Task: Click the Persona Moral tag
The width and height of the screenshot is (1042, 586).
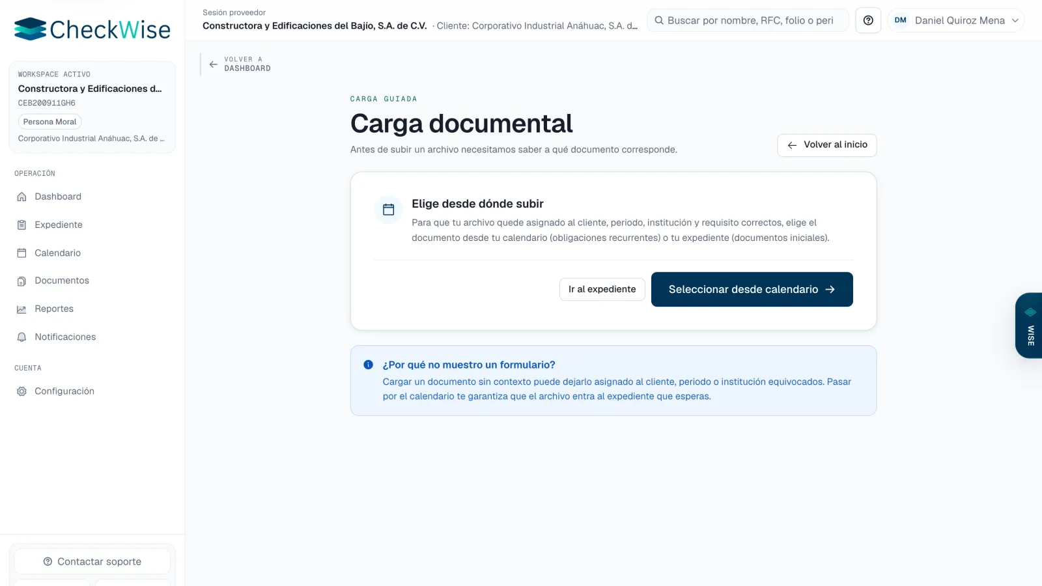Action: coord(49,122)
